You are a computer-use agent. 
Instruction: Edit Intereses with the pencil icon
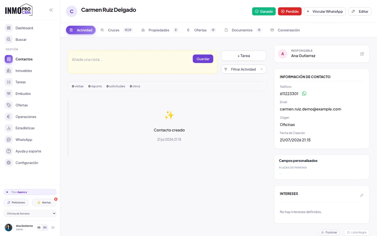pyautogui.click(x=362, y=195)
